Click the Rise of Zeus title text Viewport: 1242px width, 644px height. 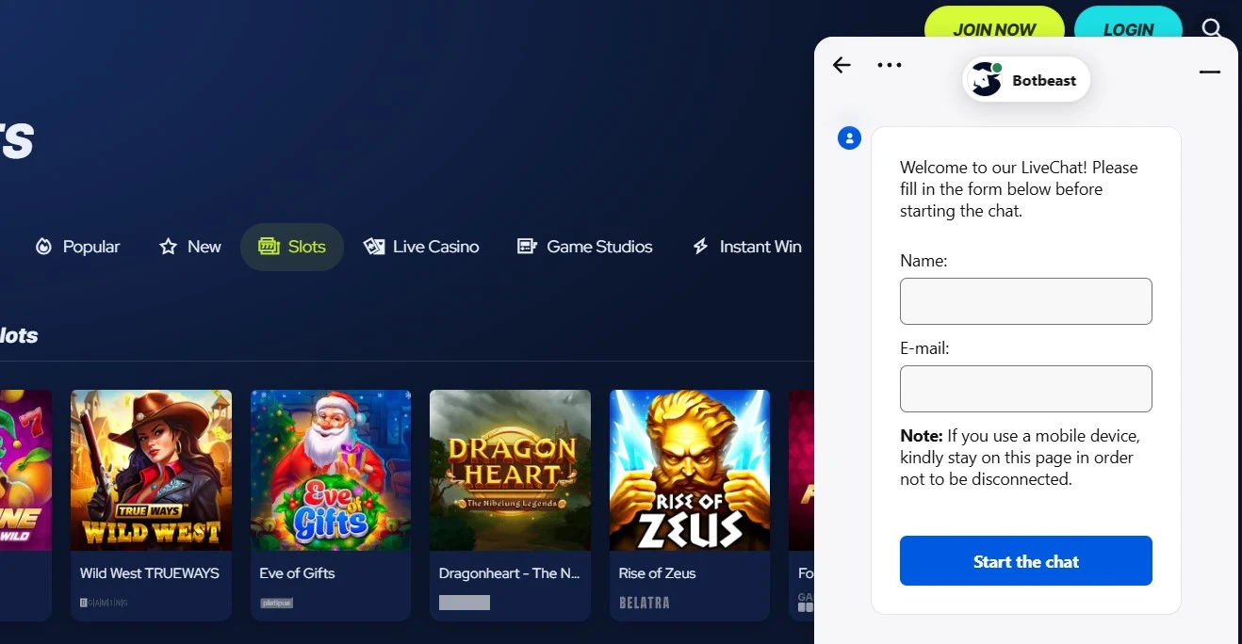[x=657, y=572]
